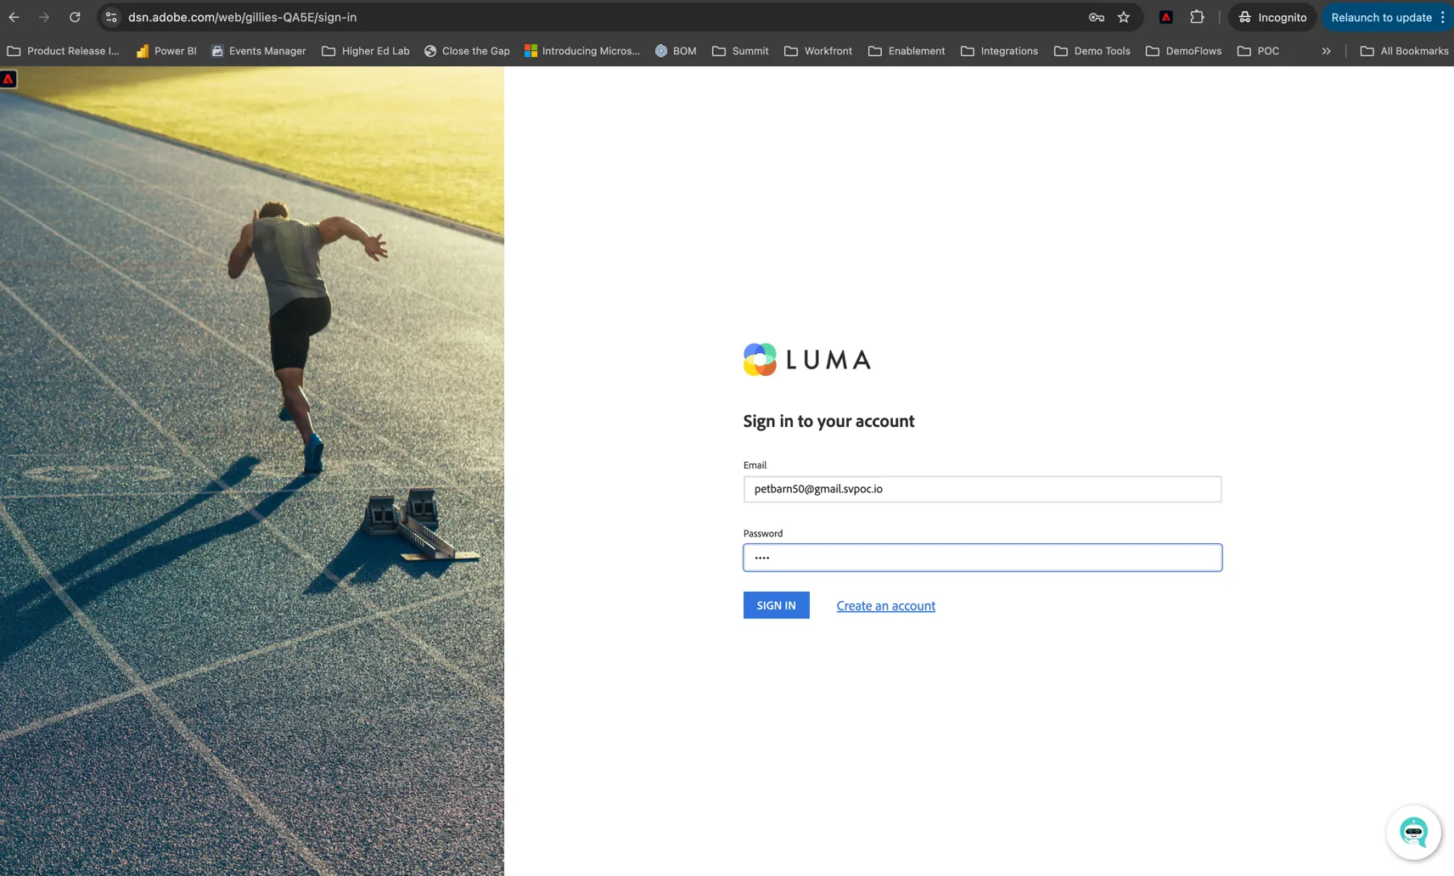This screenshot has width=1454, height=876.
Task: Open the Events Manager bookmark
Action: [258, 51]
